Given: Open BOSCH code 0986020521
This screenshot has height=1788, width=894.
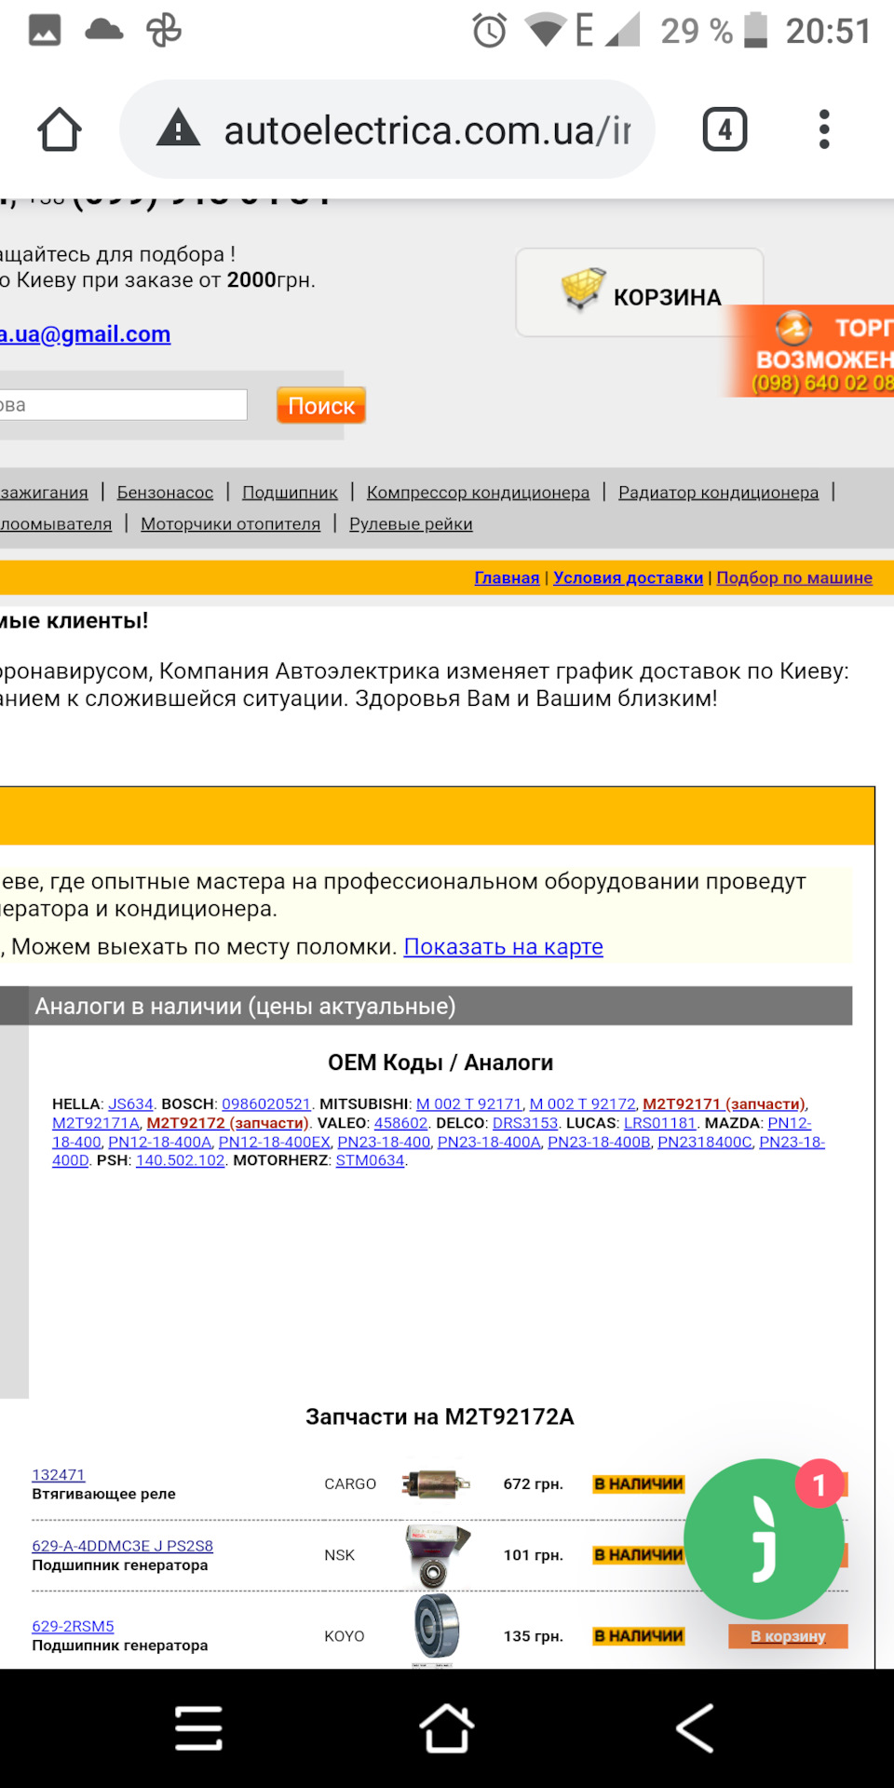Looking at the screenshot, I should coord(266,1104).
